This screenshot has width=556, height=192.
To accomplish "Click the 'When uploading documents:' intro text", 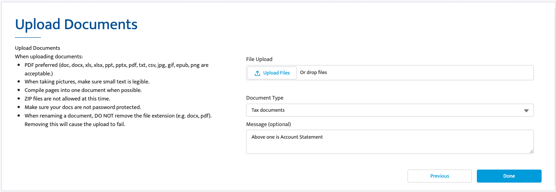I will [49, 57].
